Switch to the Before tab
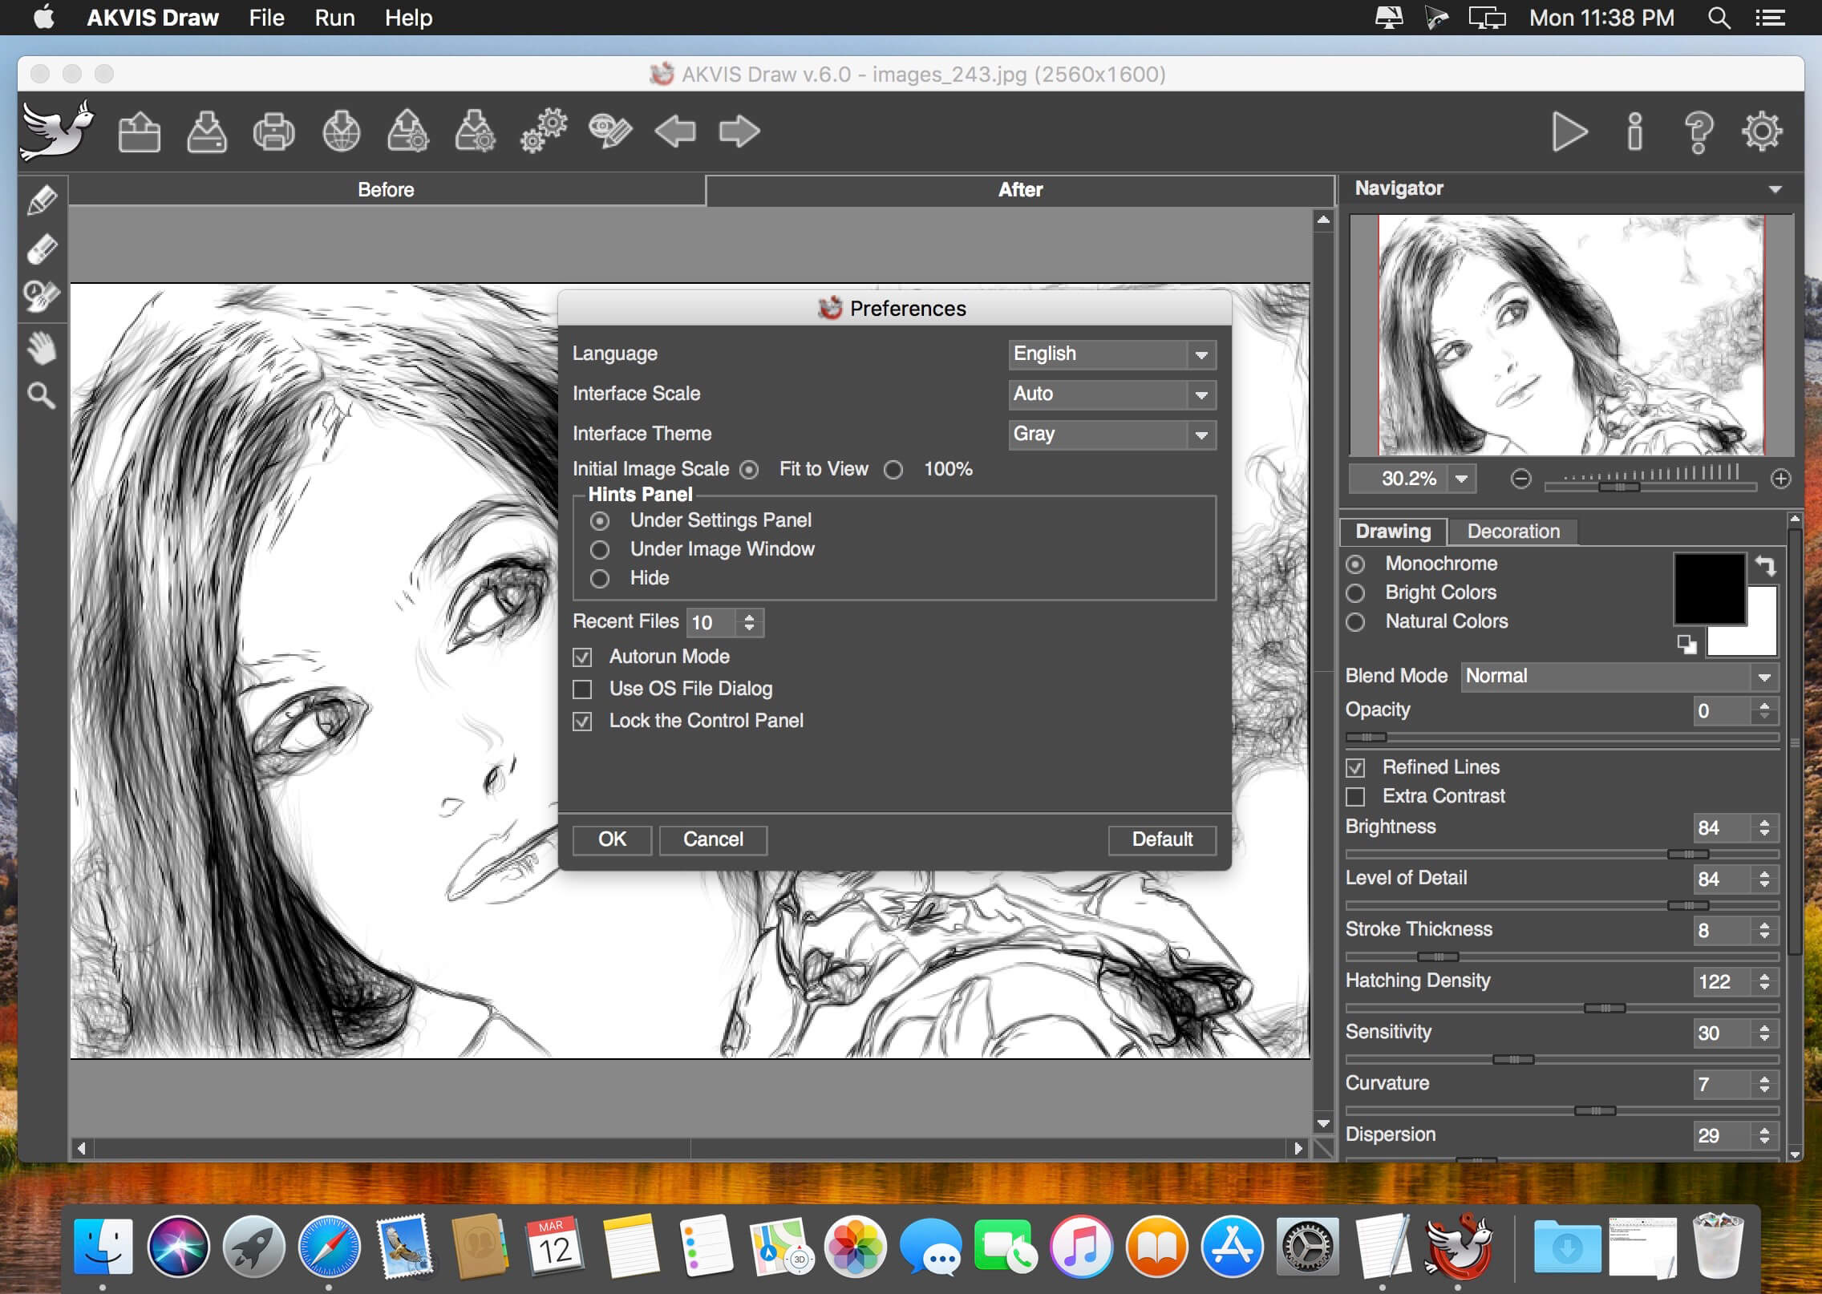The image size is (1822, 1294). [387, 190]
